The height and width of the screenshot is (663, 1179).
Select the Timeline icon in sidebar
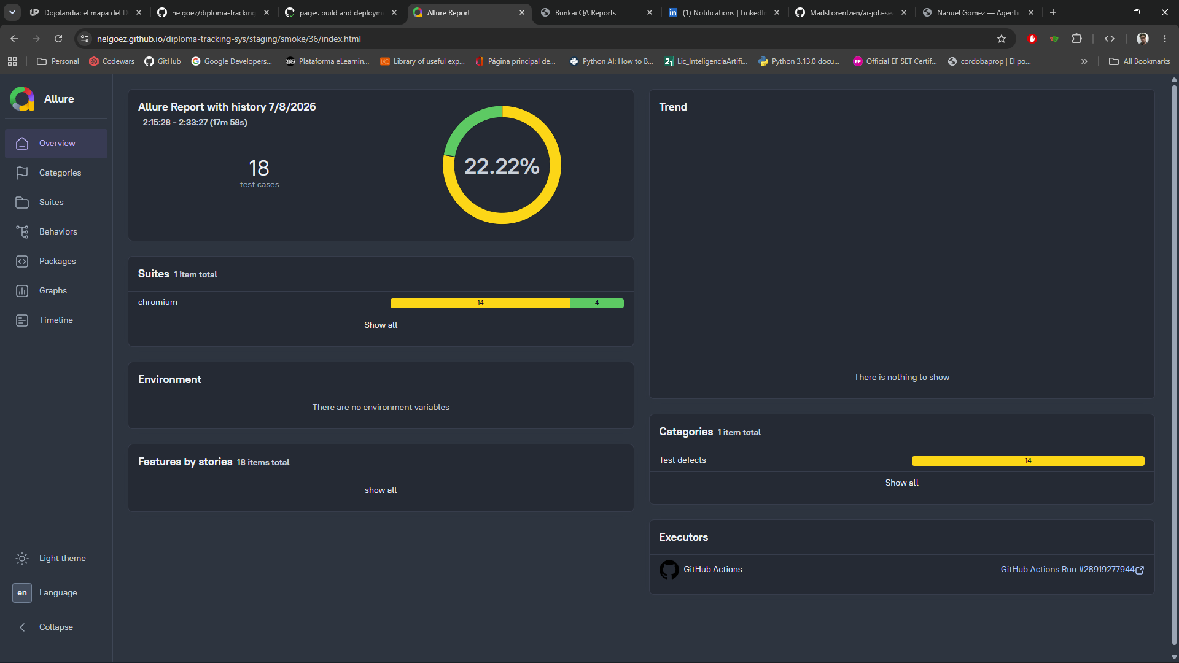click(22, 320)
